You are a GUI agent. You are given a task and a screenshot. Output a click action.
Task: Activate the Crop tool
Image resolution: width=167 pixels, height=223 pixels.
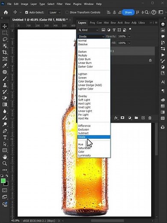5,52
